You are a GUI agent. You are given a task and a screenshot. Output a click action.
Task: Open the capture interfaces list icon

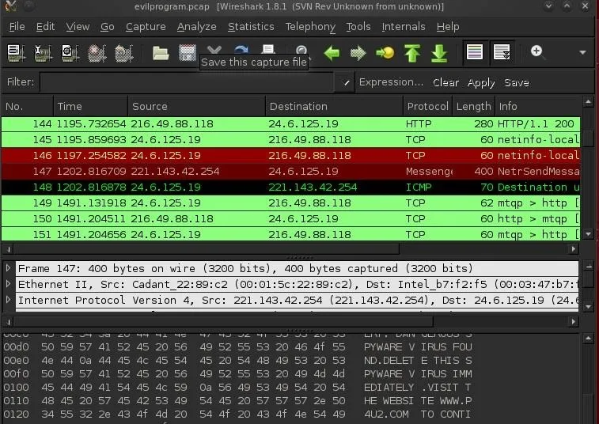pos(16,53)
